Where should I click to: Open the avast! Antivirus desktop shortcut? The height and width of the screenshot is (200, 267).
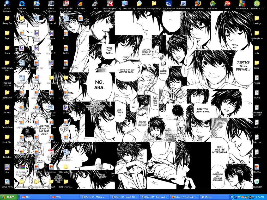(7, 7)
